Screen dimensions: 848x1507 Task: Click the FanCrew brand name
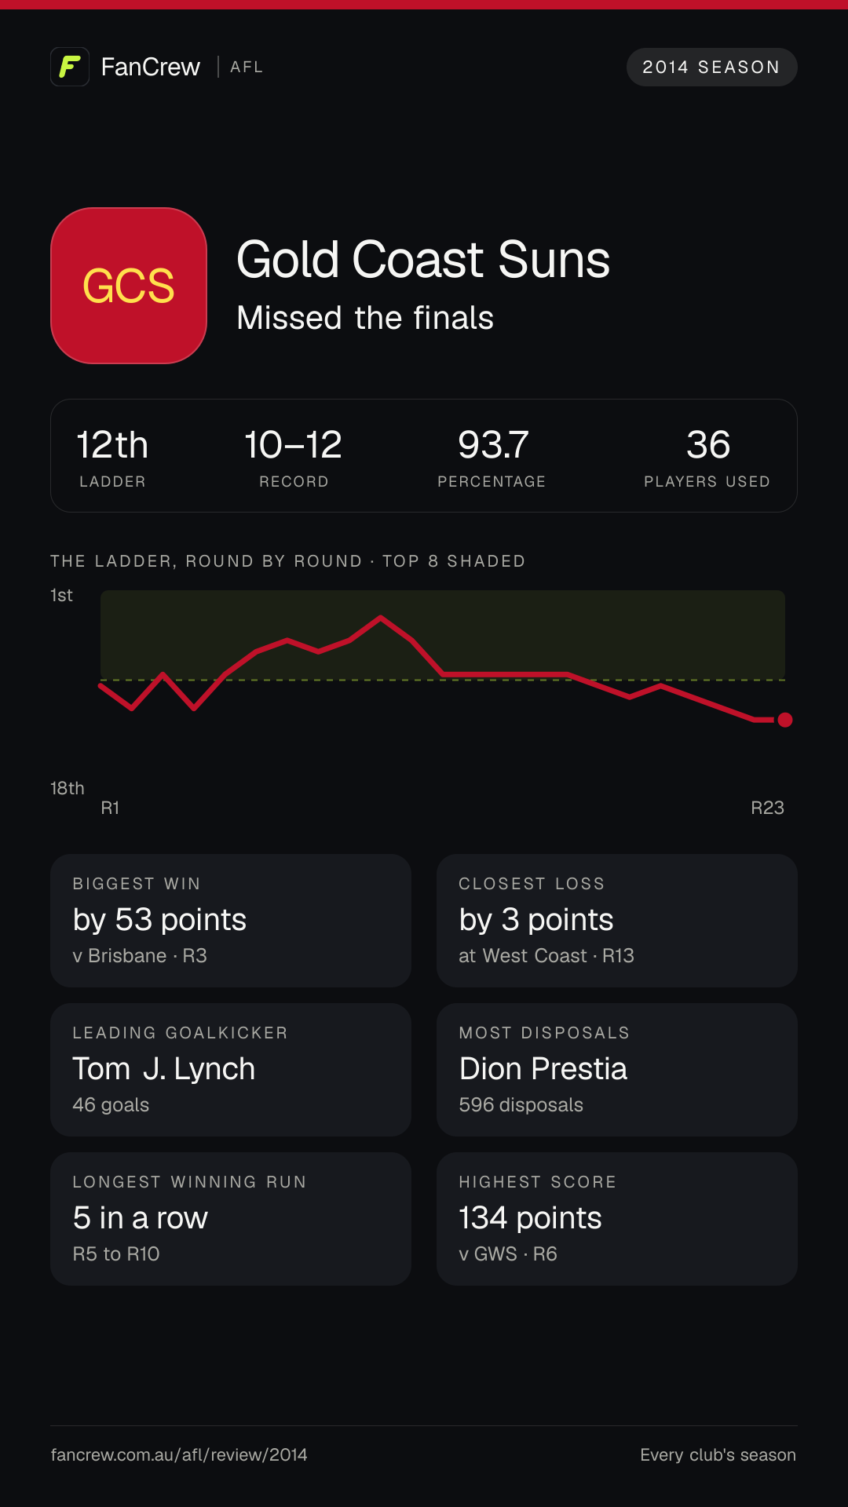(x=151, y=67)
